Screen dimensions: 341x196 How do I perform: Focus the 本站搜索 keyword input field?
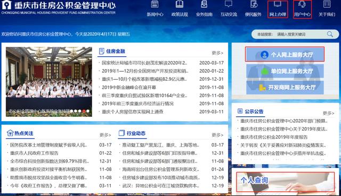point(300,34)
